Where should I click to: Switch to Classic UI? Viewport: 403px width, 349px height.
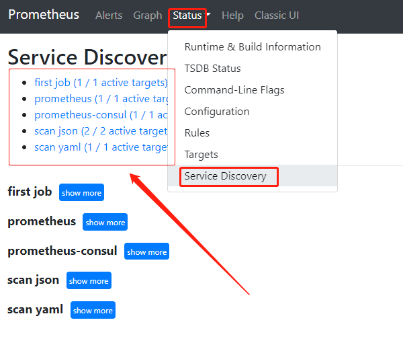tap(277, 15)
